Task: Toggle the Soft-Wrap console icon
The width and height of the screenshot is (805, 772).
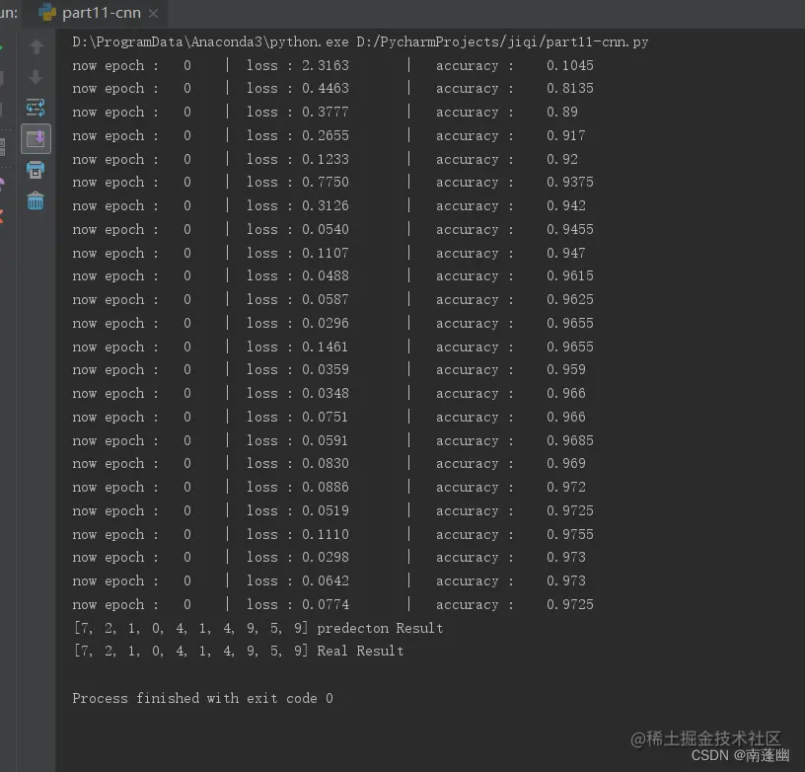Action: [36, 108]
